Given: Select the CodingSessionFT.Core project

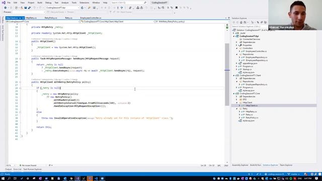Looking at the screenshot, I should click(250, 94).
